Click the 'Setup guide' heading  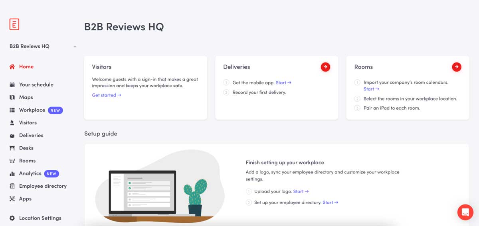101,134
